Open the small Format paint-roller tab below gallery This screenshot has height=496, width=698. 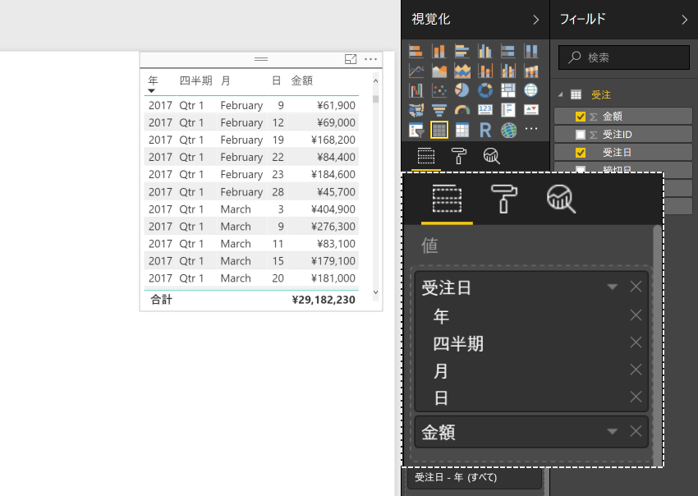pos(458,156)
